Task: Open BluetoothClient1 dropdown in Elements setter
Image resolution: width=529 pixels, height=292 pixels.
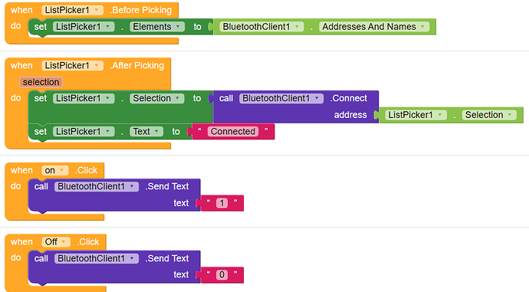Action: 261,27
